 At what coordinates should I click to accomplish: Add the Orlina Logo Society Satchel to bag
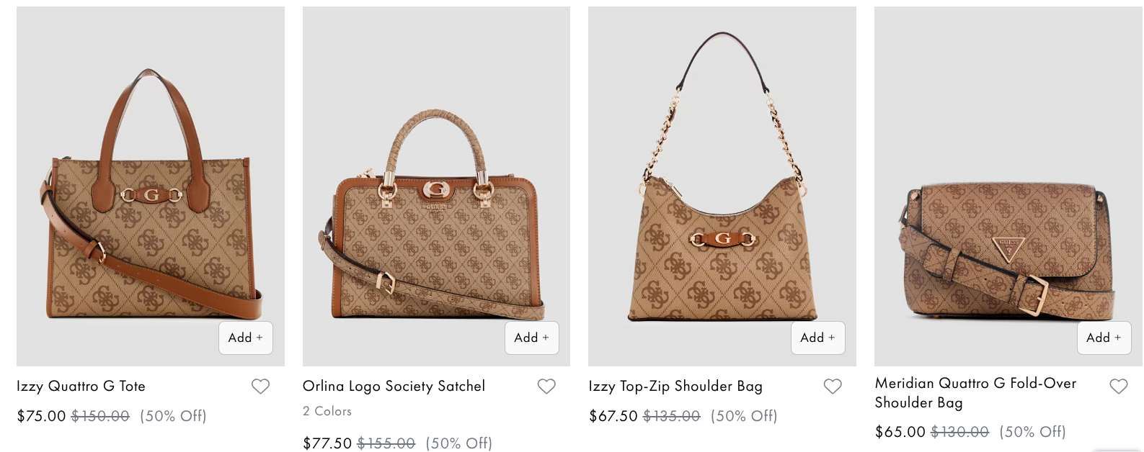[x=532, y=338]
